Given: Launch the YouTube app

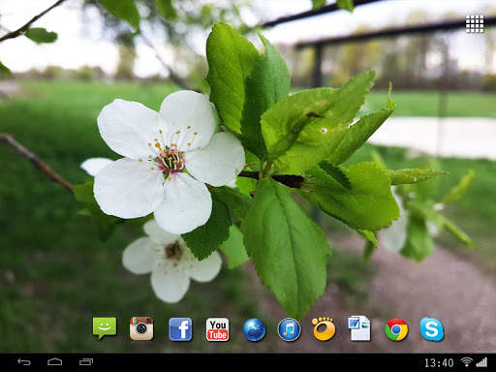Looking at the screenshot, I should pos(217,329).
